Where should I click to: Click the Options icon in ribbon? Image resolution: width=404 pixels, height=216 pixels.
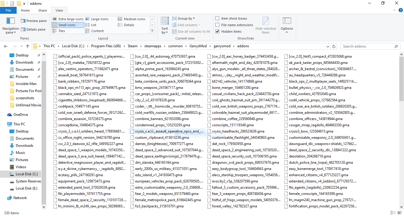coord(287,21)
